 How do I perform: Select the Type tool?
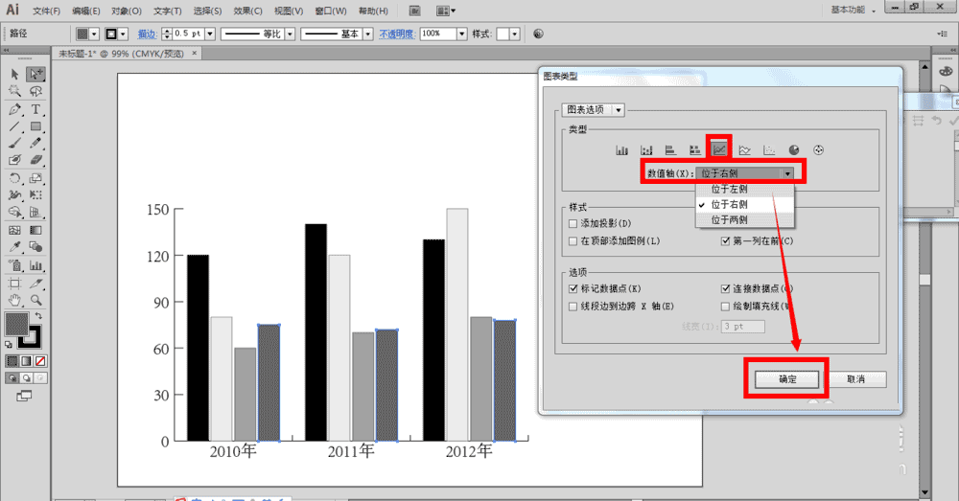click(x=36, y=109)
